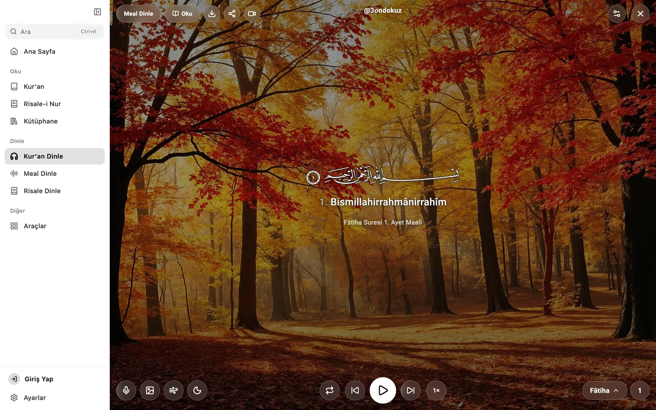The height and width of the screenshot is (410, 656).
Task: Click the wind ambient sound icon
Action: pos(174,390)
